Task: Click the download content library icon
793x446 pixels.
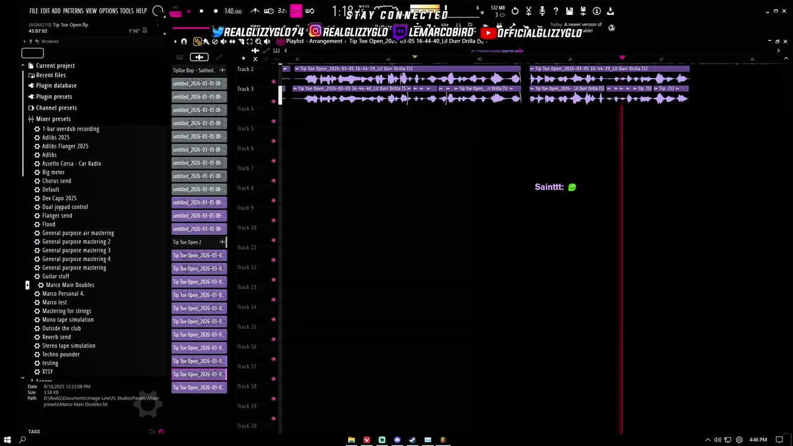Action: (x=610, y=11)
